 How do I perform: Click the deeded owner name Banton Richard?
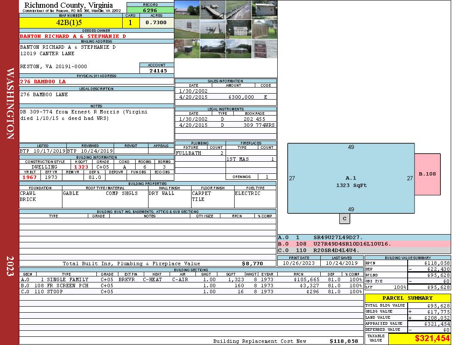tap(73, 36)
